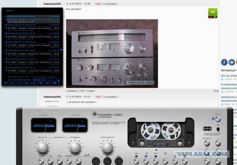
Task: Click the VK share icon
Action: pyautogui.click(x=231, y=62)
